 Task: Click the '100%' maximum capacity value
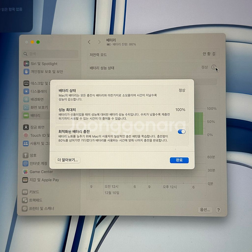pos(180,110)
